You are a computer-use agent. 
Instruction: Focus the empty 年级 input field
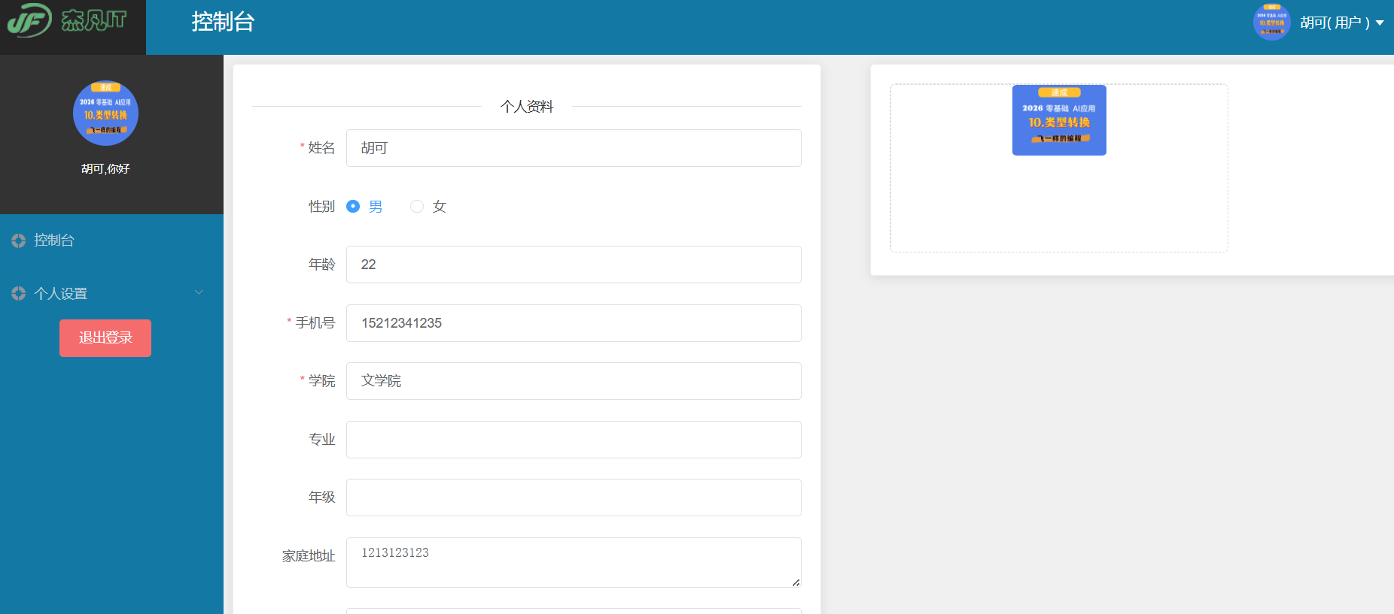tap(574, 498)
